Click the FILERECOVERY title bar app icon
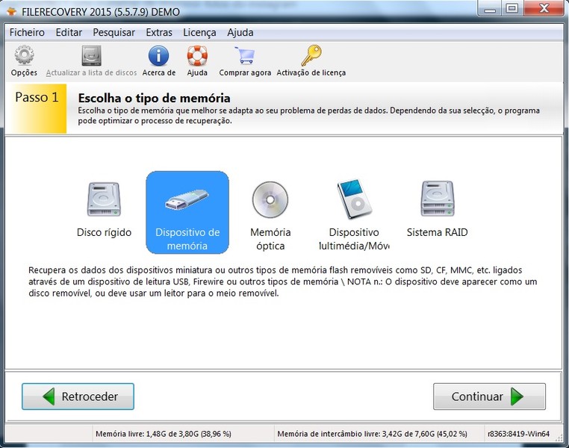569x448 pixels. [12, 12]
